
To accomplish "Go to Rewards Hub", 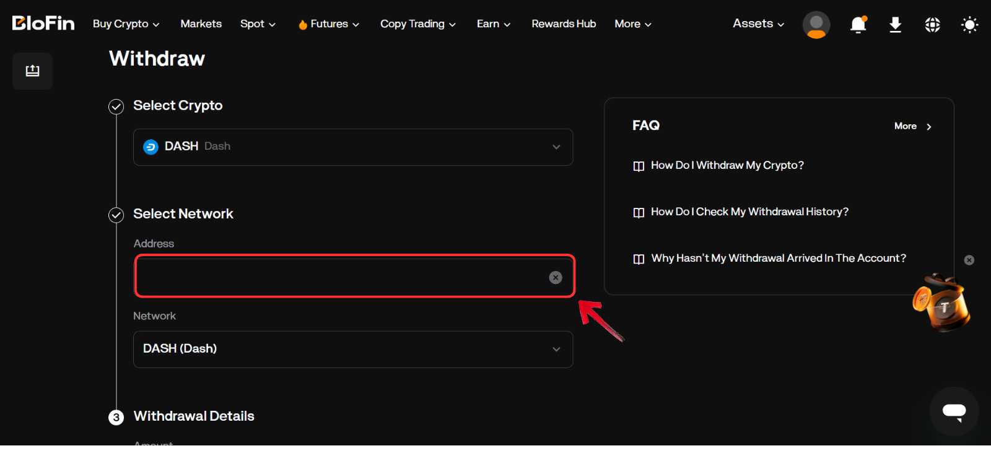I will (x=564, y=24).
